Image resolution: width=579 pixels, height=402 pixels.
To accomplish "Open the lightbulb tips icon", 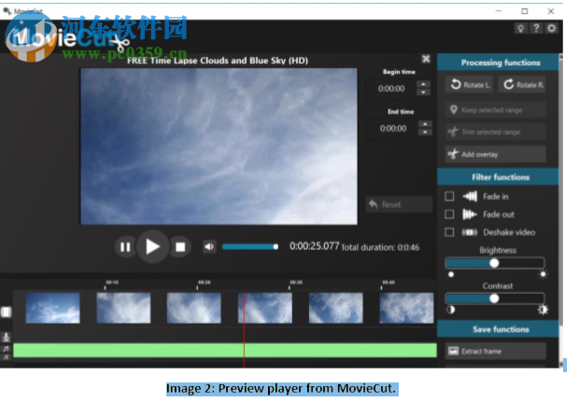I will coord(520,28).
